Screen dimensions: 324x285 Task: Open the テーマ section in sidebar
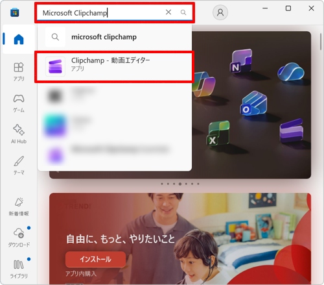(19, 166)
